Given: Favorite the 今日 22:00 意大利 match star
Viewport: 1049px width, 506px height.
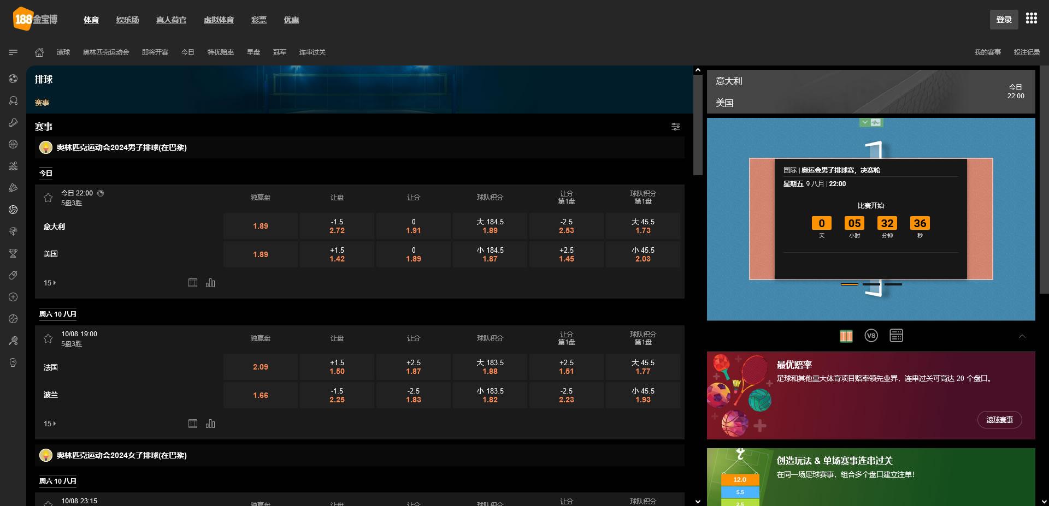Looking at the screenshot, I should (x=48, y=198).
